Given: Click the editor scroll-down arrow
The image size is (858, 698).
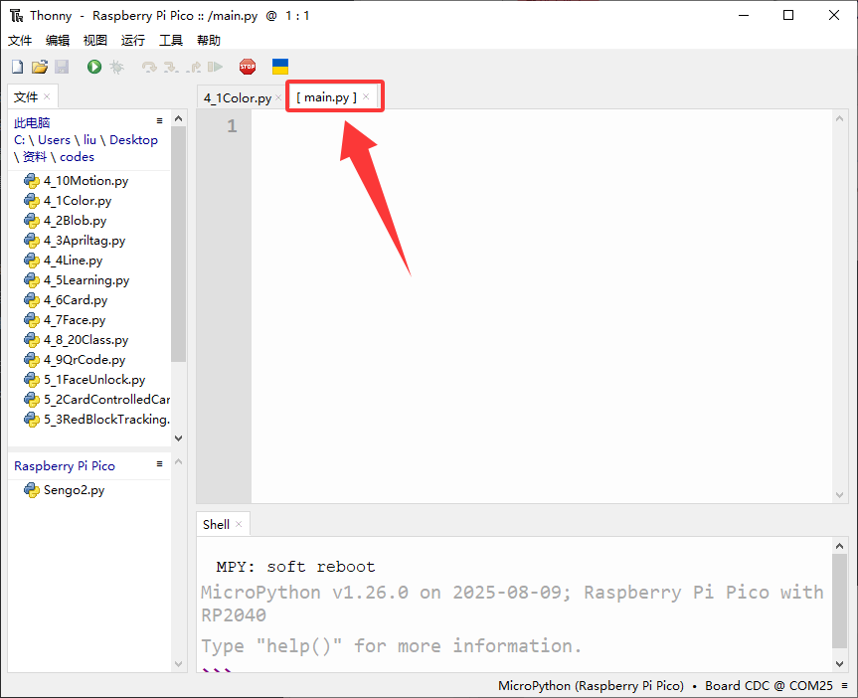Looking at the screenshot, I should (839, 495).
